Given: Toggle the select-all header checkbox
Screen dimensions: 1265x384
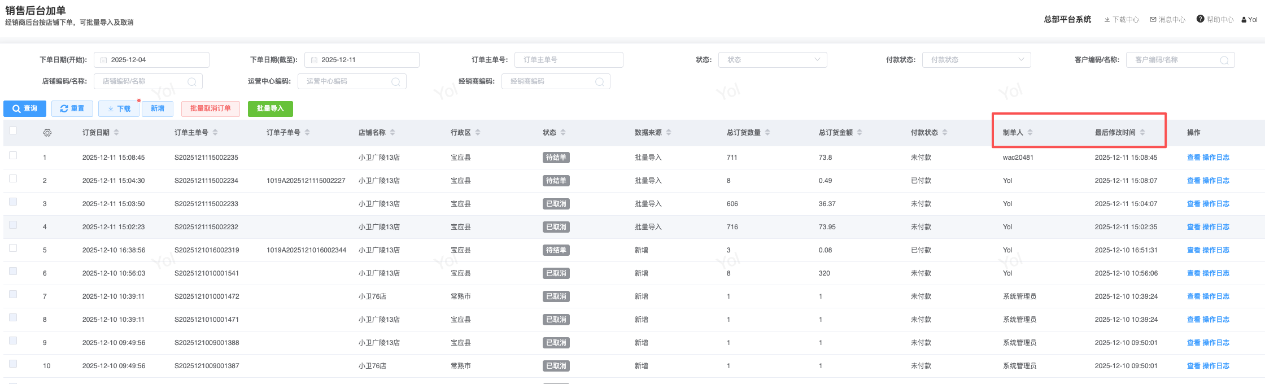Looking at the screenshot, I should tap(13, 131).
